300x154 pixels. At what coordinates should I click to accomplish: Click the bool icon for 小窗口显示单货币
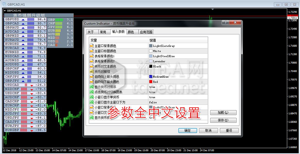pos(91,97)
